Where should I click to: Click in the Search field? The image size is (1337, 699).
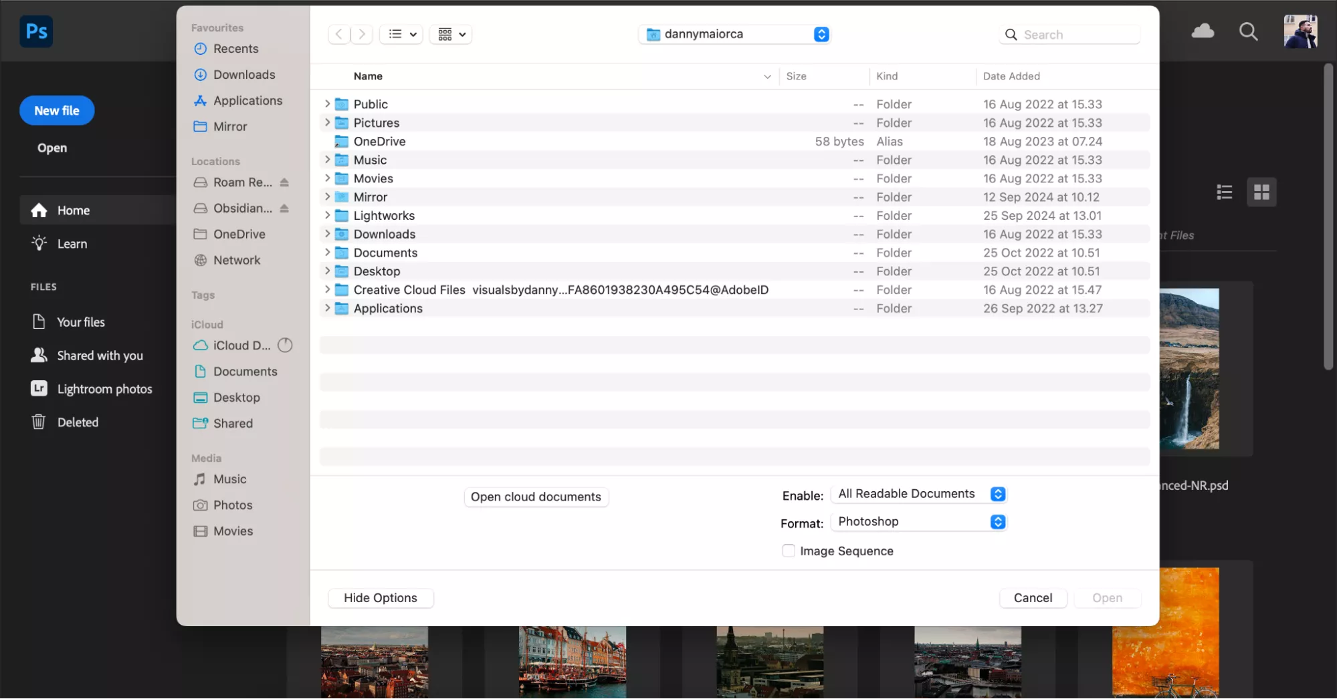pos(1078,35)
